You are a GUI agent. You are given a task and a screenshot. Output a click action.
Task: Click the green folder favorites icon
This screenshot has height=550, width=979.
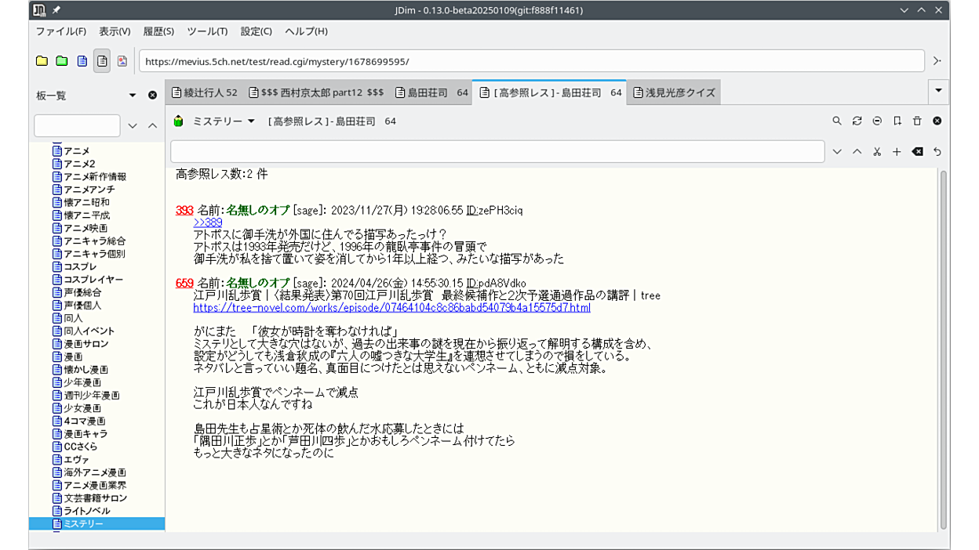pos(62,61)
